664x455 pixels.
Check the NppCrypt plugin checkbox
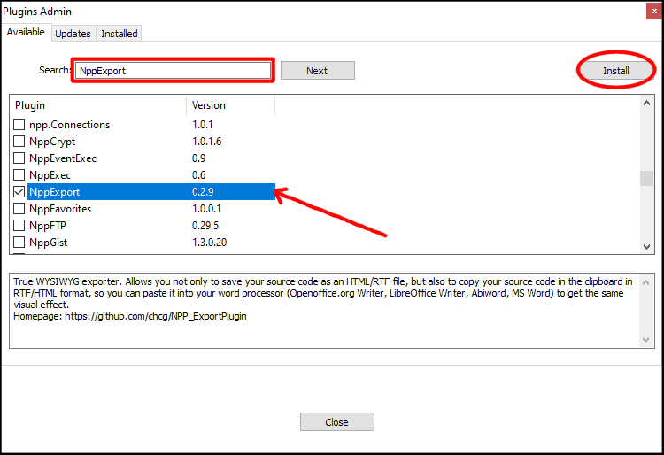(x=19, y=142)
